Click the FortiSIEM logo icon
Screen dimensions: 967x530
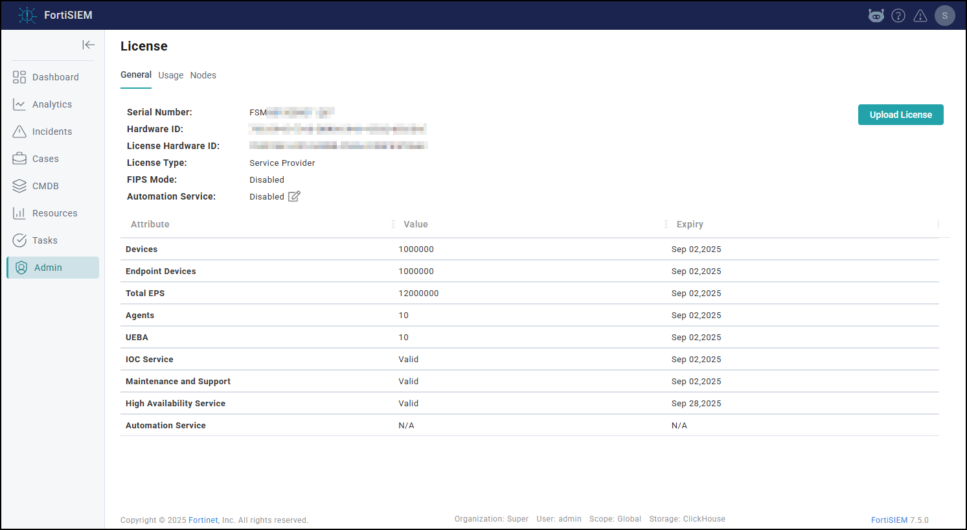point(27,15)
